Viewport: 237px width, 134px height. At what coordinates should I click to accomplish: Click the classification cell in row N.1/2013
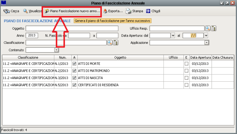(28, 64)
